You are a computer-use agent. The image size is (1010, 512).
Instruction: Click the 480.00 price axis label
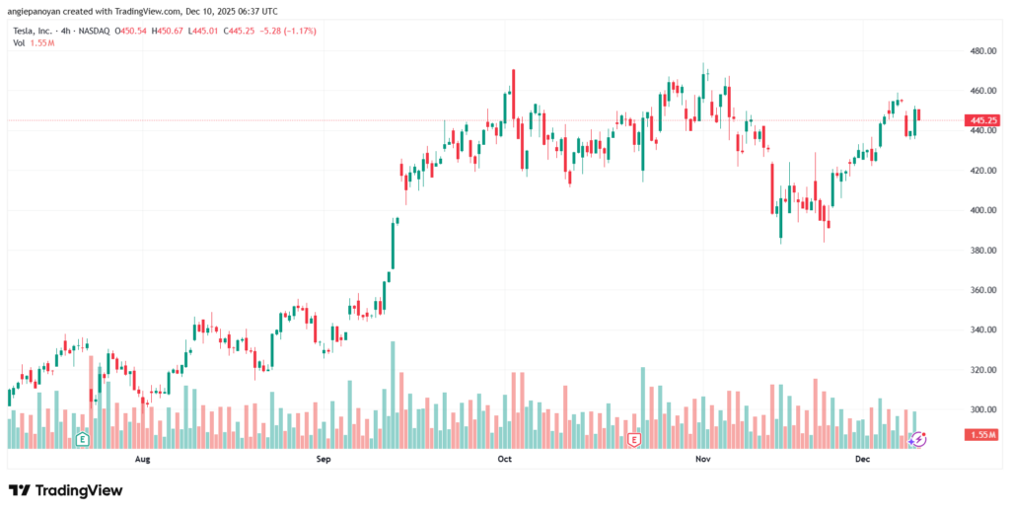983,50
